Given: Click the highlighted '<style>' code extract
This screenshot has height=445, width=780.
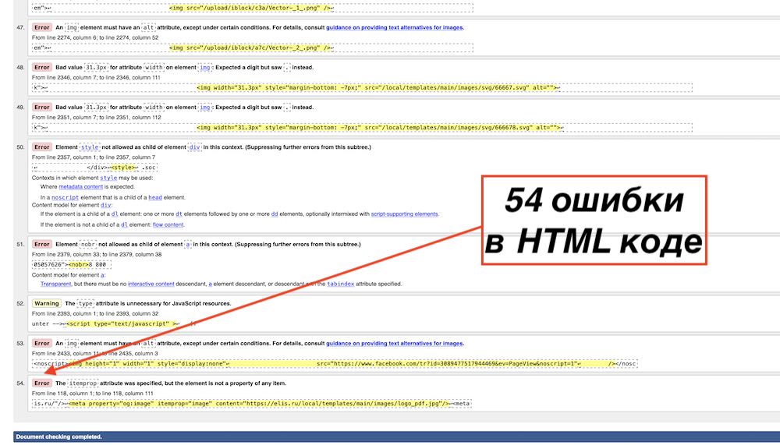Looking at the screenshot, I should click(122, 168).
